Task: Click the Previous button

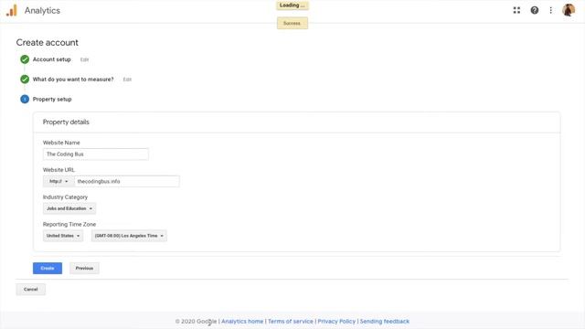Action: pos(84,268)
